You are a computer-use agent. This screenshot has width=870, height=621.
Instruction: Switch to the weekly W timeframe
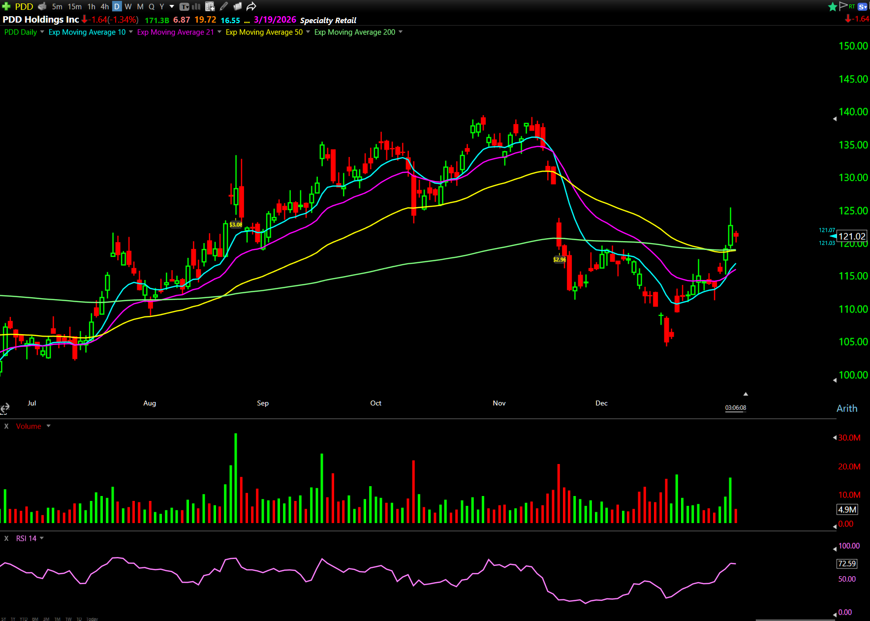click(128, 6)
